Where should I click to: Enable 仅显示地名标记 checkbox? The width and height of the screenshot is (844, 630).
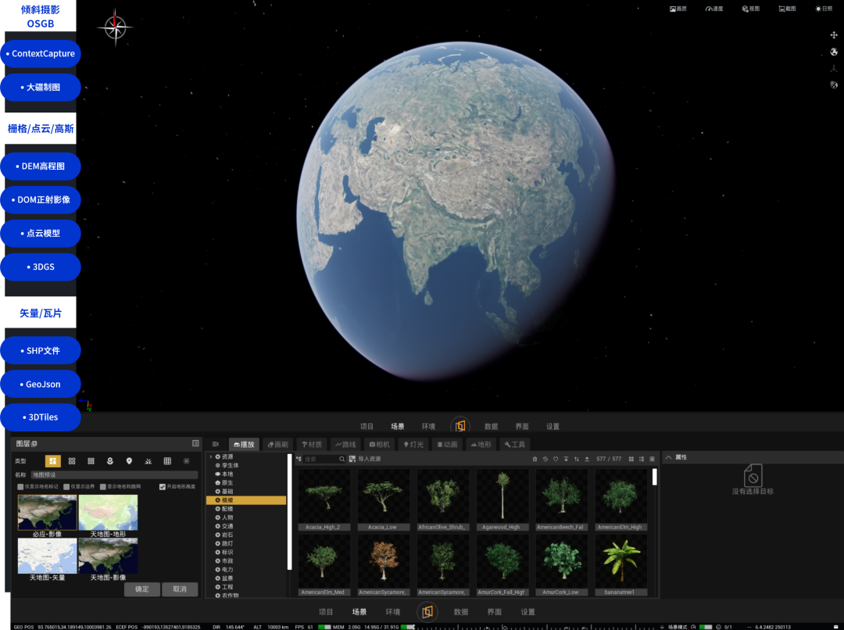coord(20,487)
